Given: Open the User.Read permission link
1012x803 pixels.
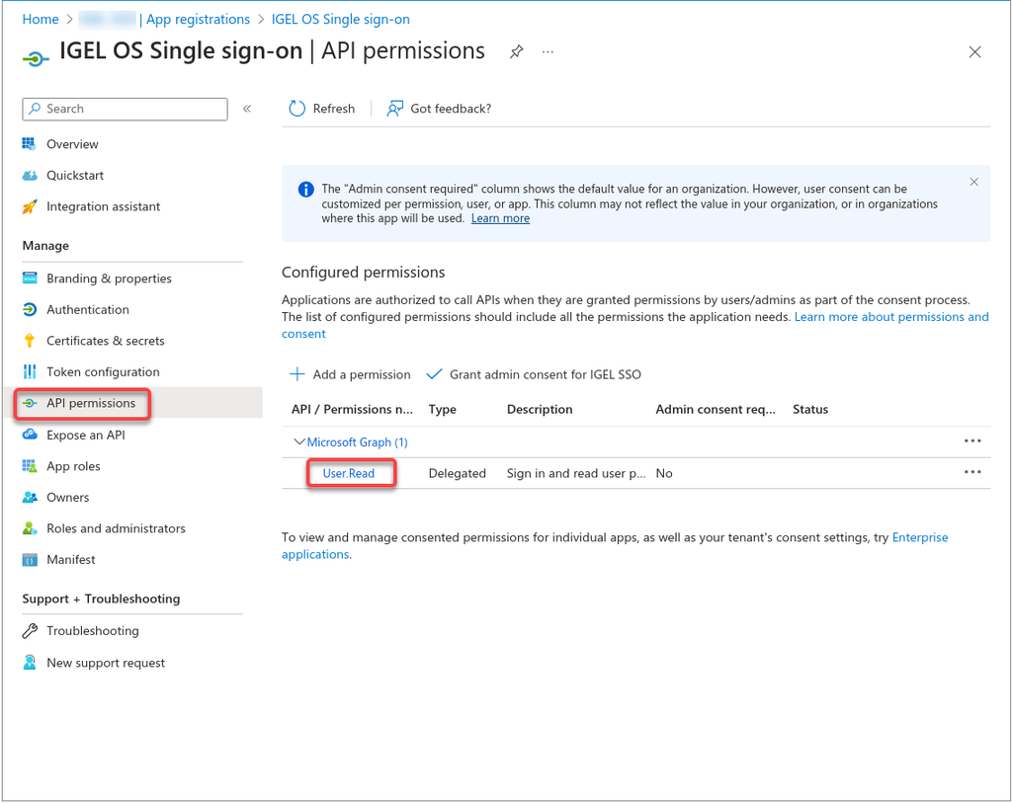Looking at the screenshot, I should coord(349,473).
